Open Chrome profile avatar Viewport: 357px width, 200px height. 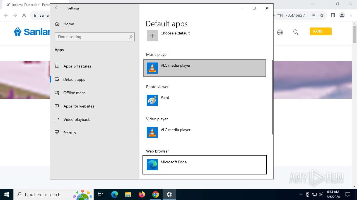tap(342, 15)
